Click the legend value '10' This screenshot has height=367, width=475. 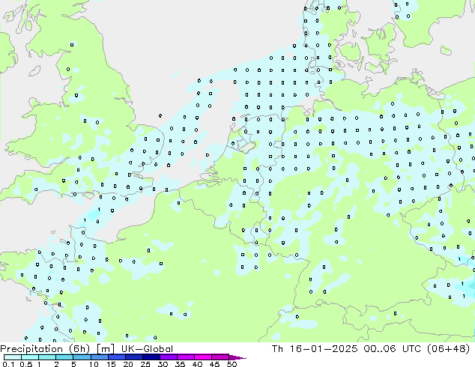94,364
